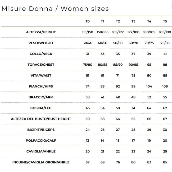Click the TORACE/CHEST row label

41,65
